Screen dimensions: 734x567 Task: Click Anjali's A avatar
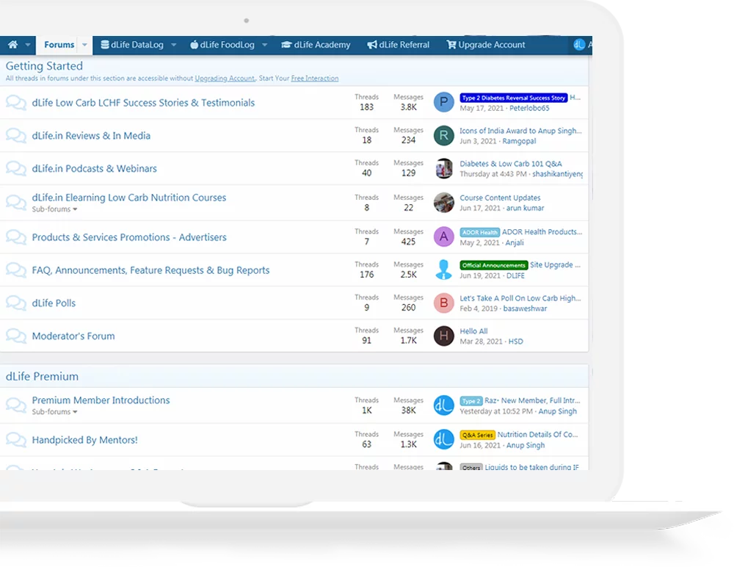444,236
